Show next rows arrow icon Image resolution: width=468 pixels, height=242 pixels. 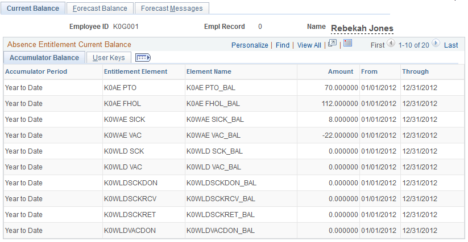click(436, 44)
